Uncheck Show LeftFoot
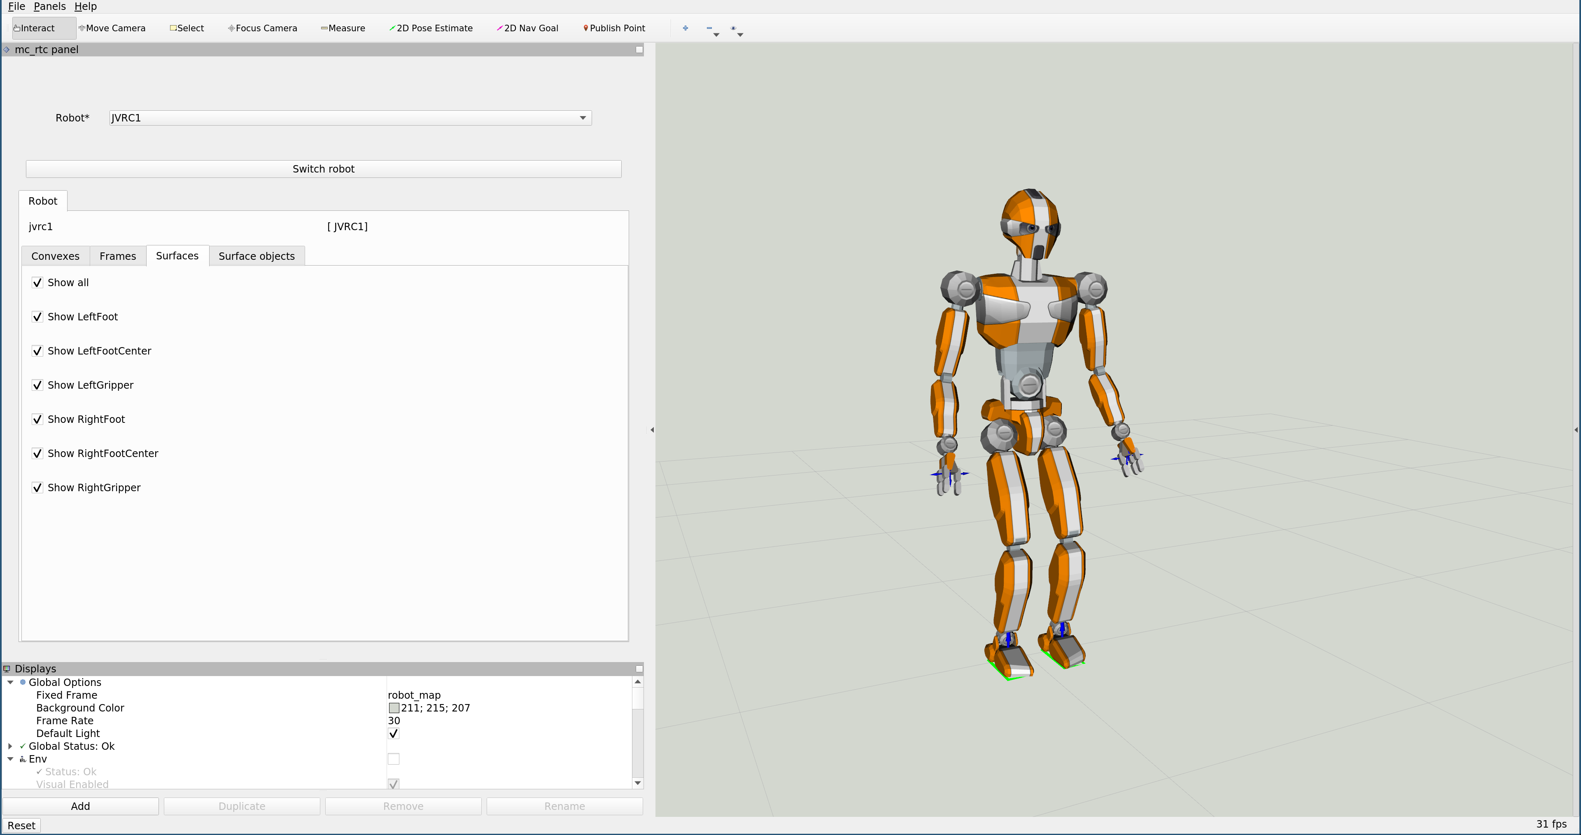This screenshot has height=835, width=1581. [x=37, y=316]
